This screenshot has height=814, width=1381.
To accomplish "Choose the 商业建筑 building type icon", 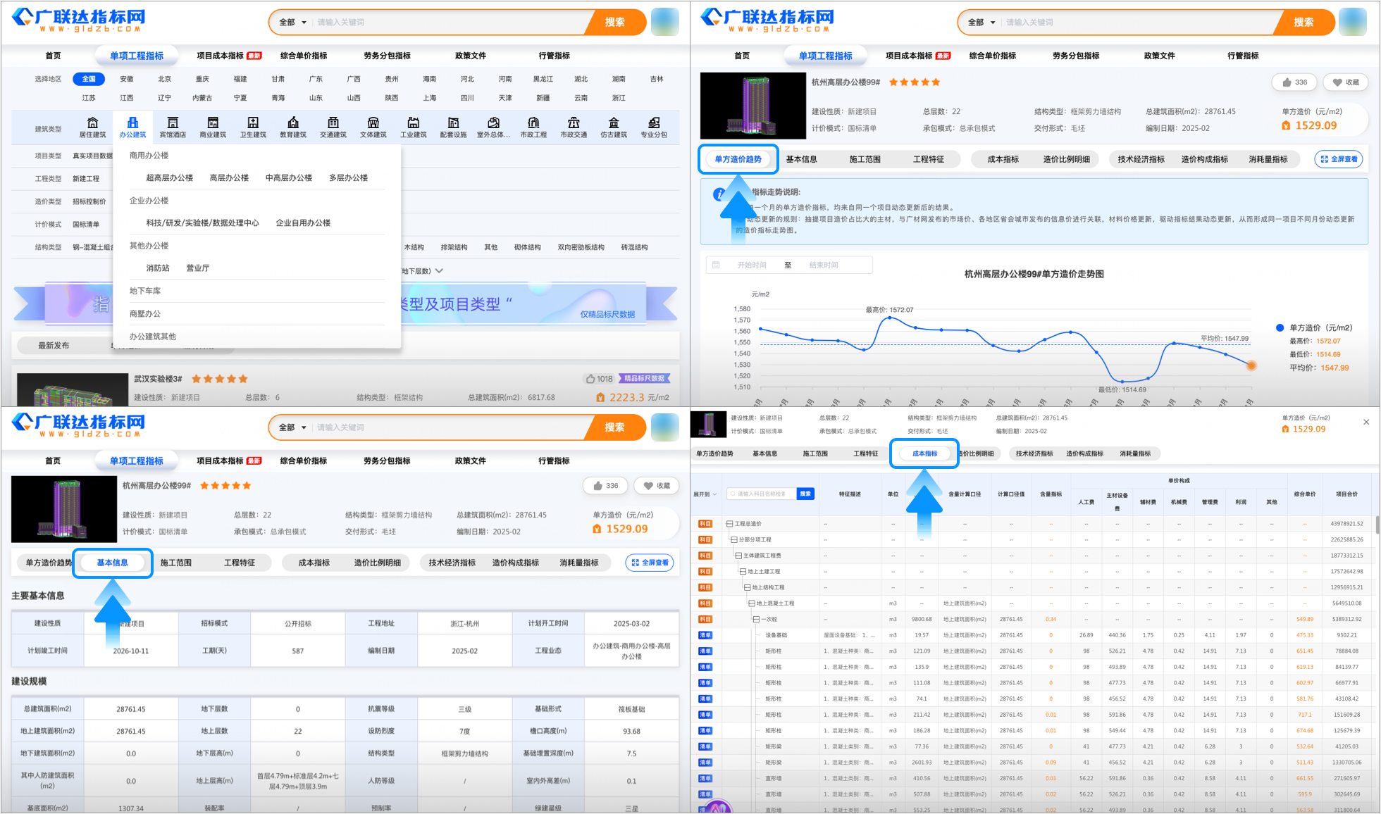I will [x=213, y=127].
